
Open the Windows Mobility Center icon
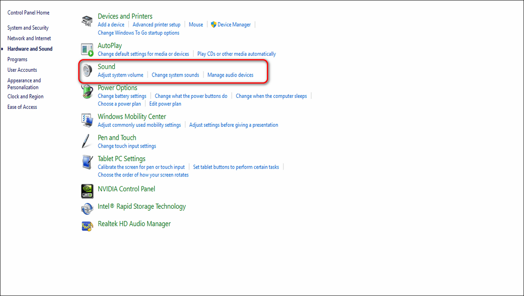point(87,120)
